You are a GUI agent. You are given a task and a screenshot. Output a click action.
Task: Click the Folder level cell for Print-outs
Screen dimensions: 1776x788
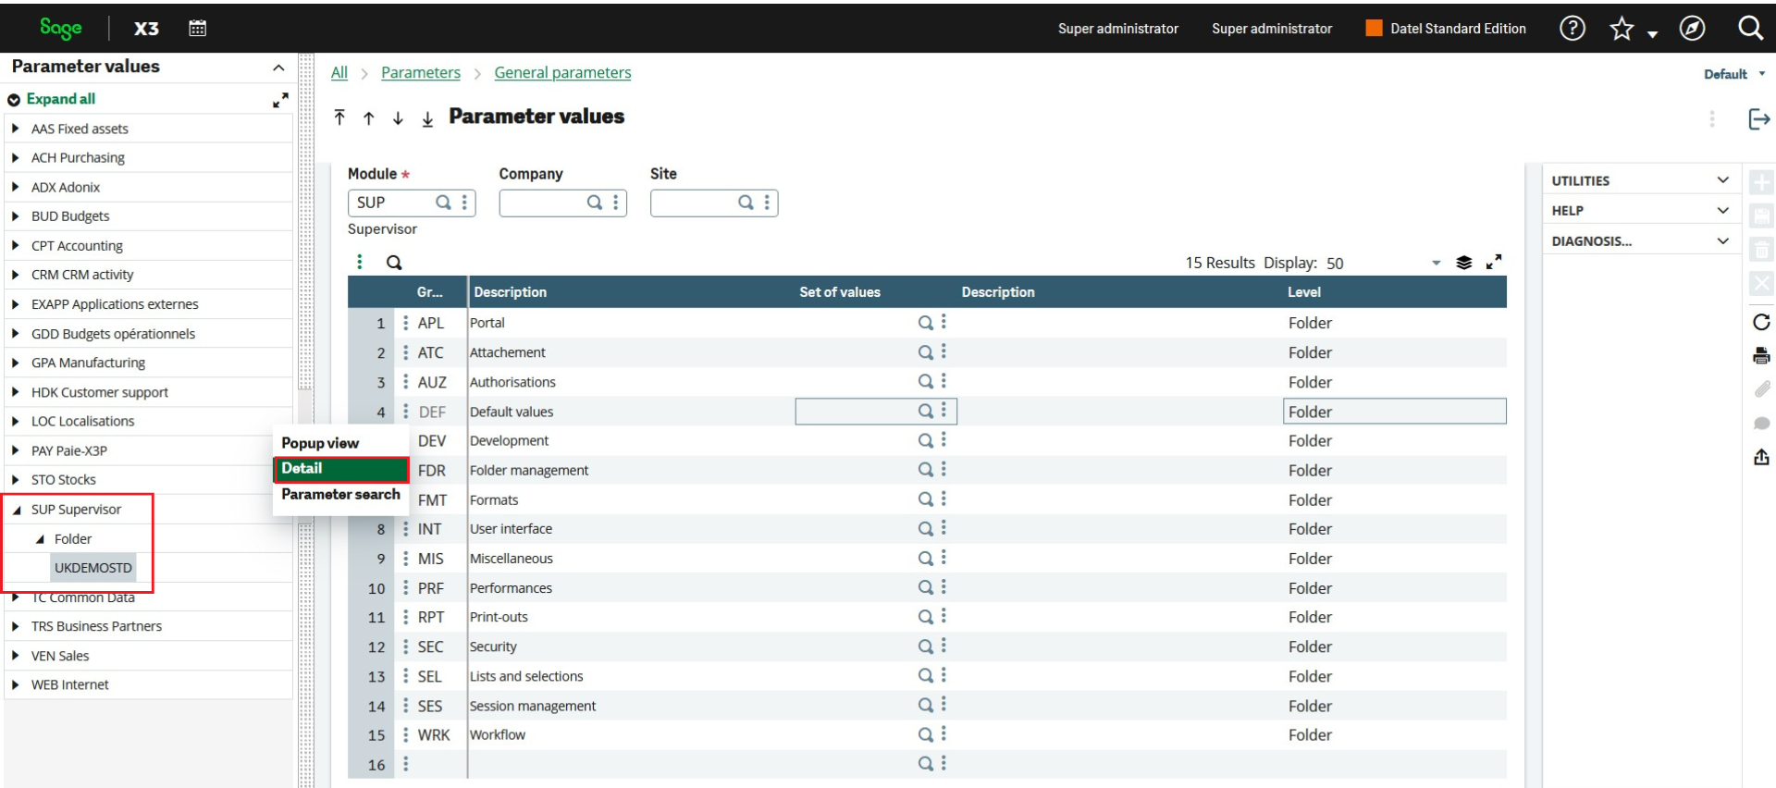1394,617
